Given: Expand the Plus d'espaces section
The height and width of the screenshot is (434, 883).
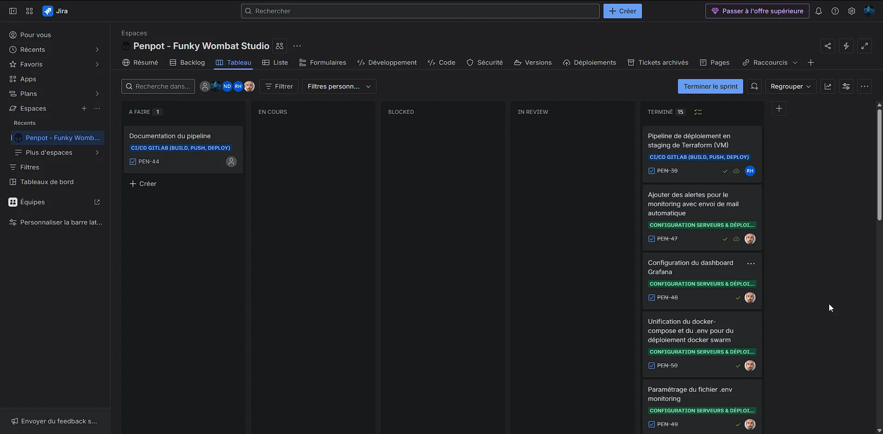Looking at the screenshot, I should (x=49, y=152).
